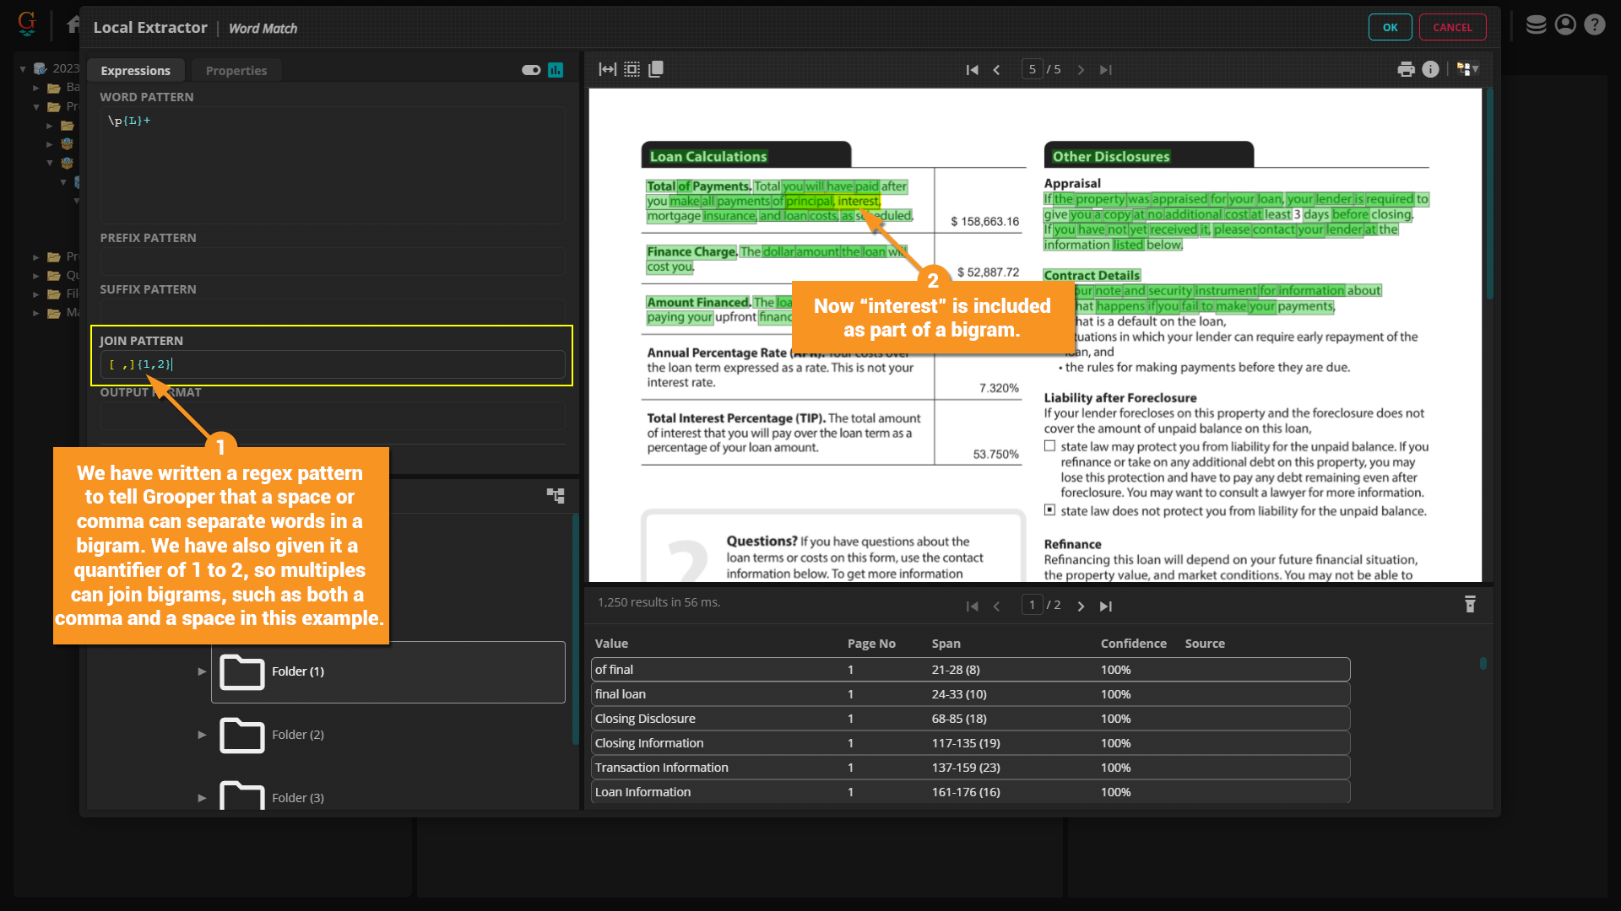
Task: Toggle the switch next to the Properties tab
Action: coord(531,70)
